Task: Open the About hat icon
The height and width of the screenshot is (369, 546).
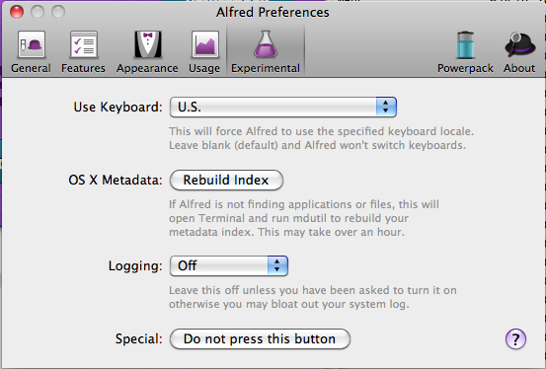Action: tap(519, 44)
